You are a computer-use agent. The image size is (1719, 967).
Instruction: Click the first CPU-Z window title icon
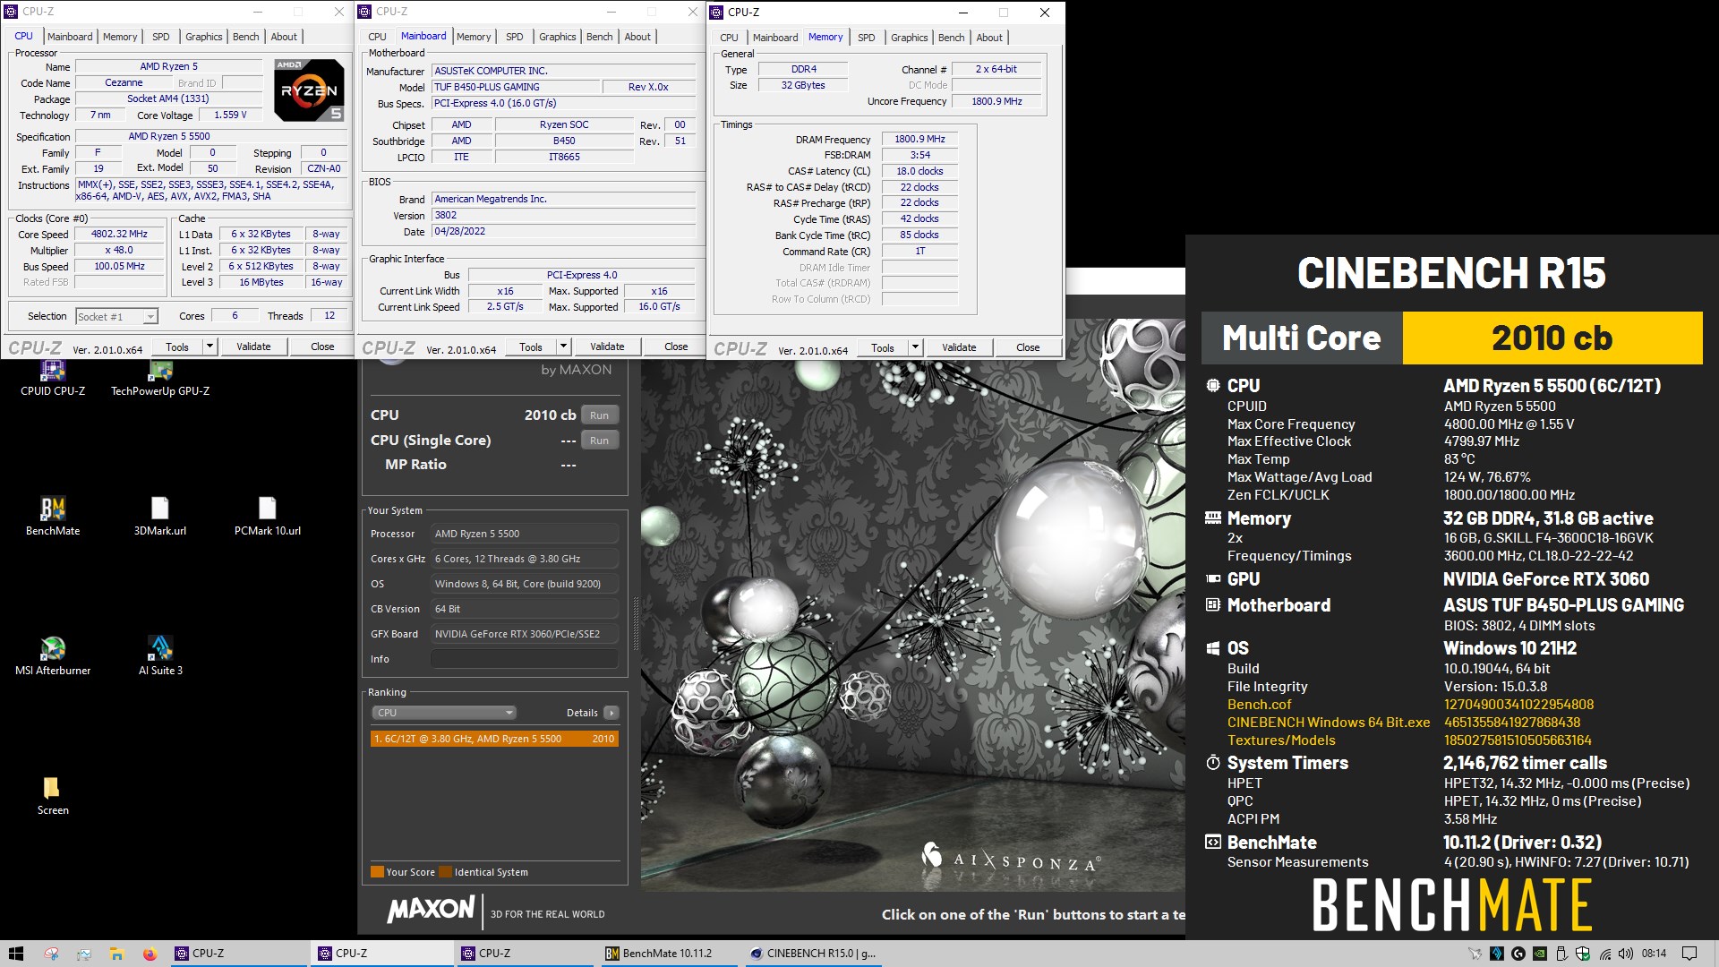click(x=11, y=12)
